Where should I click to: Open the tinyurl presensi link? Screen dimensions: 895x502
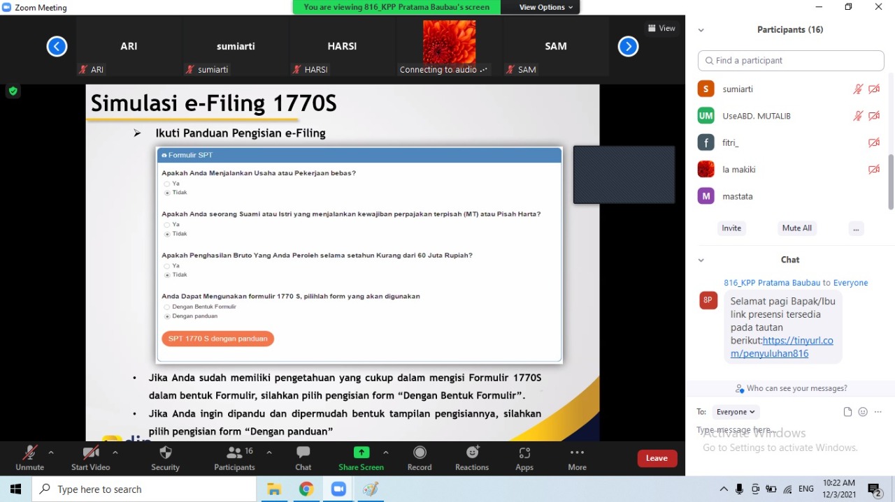(782, 347)
